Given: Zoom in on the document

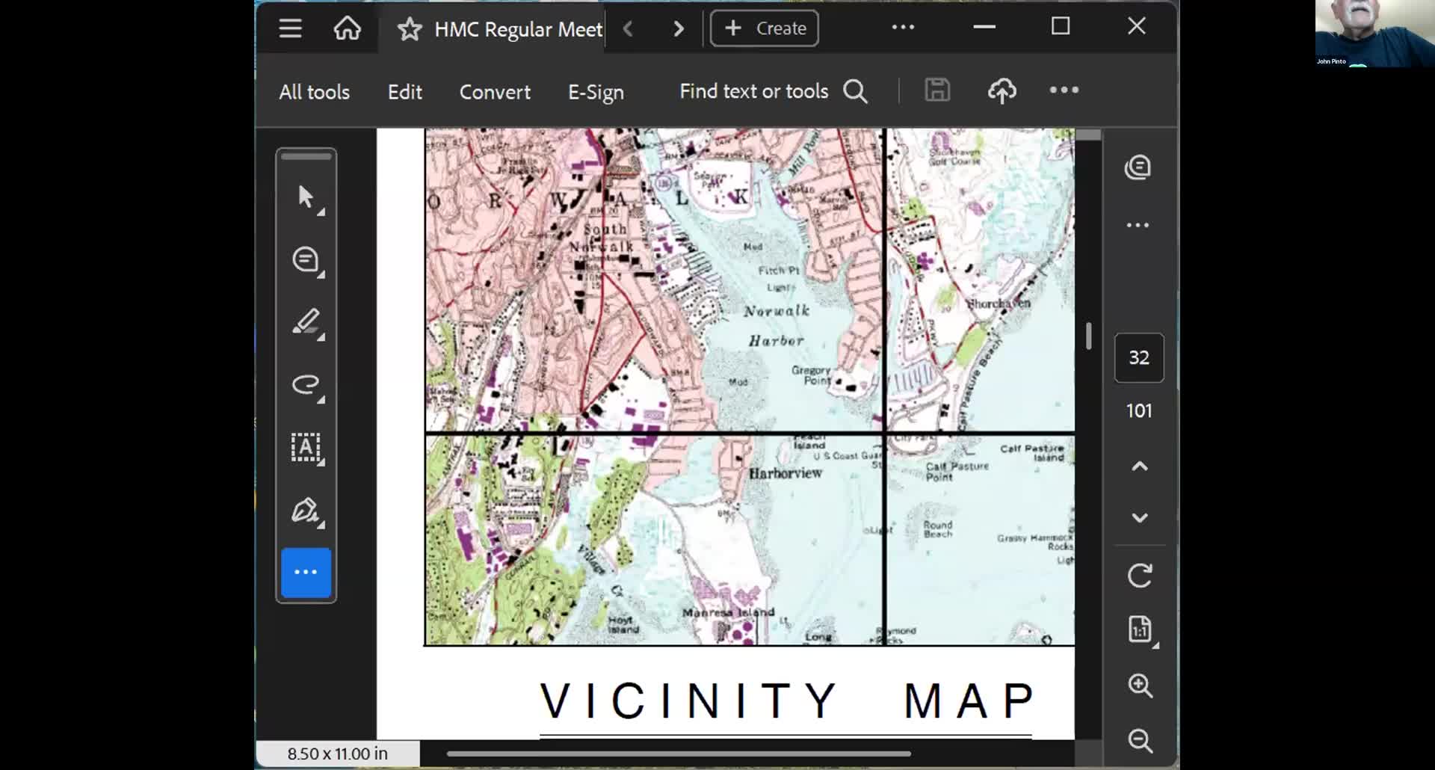Looking at the screenshot, I should coord(1139,685).
